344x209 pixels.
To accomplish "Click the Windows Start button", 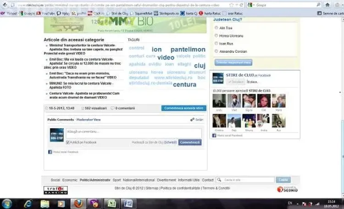I will (8, 203).
